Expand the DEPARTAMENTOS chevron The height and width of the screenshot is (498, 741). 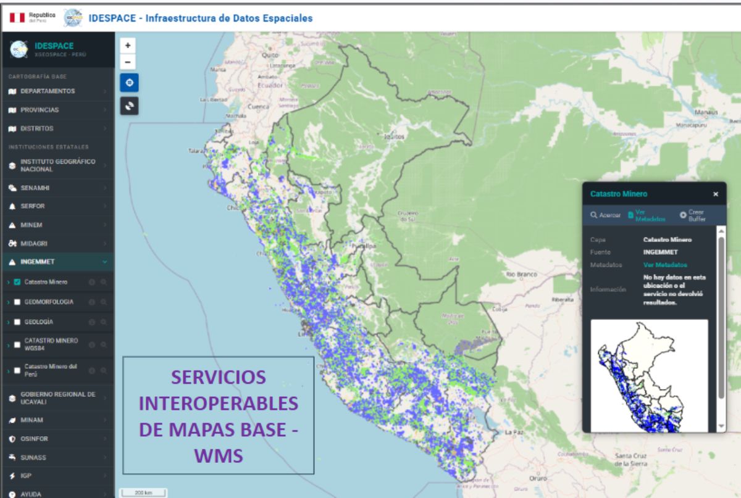pyautogui.click(x=104, y=91)
